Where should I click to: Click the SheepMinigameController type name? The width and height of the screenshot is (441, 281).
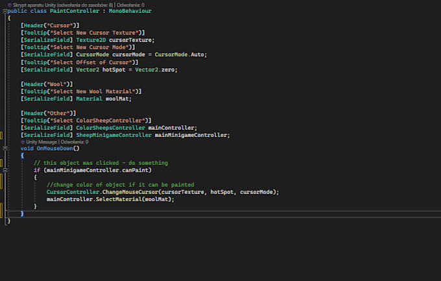pyautogui.click(x=114, y=135)
